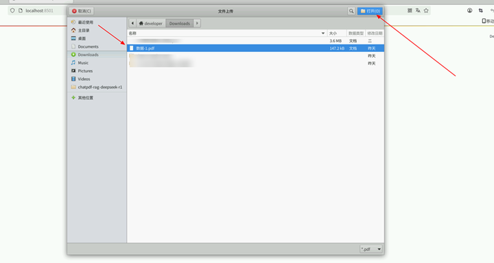Click Other Locations (其他位置) plus icon

[x=73, y=97]
